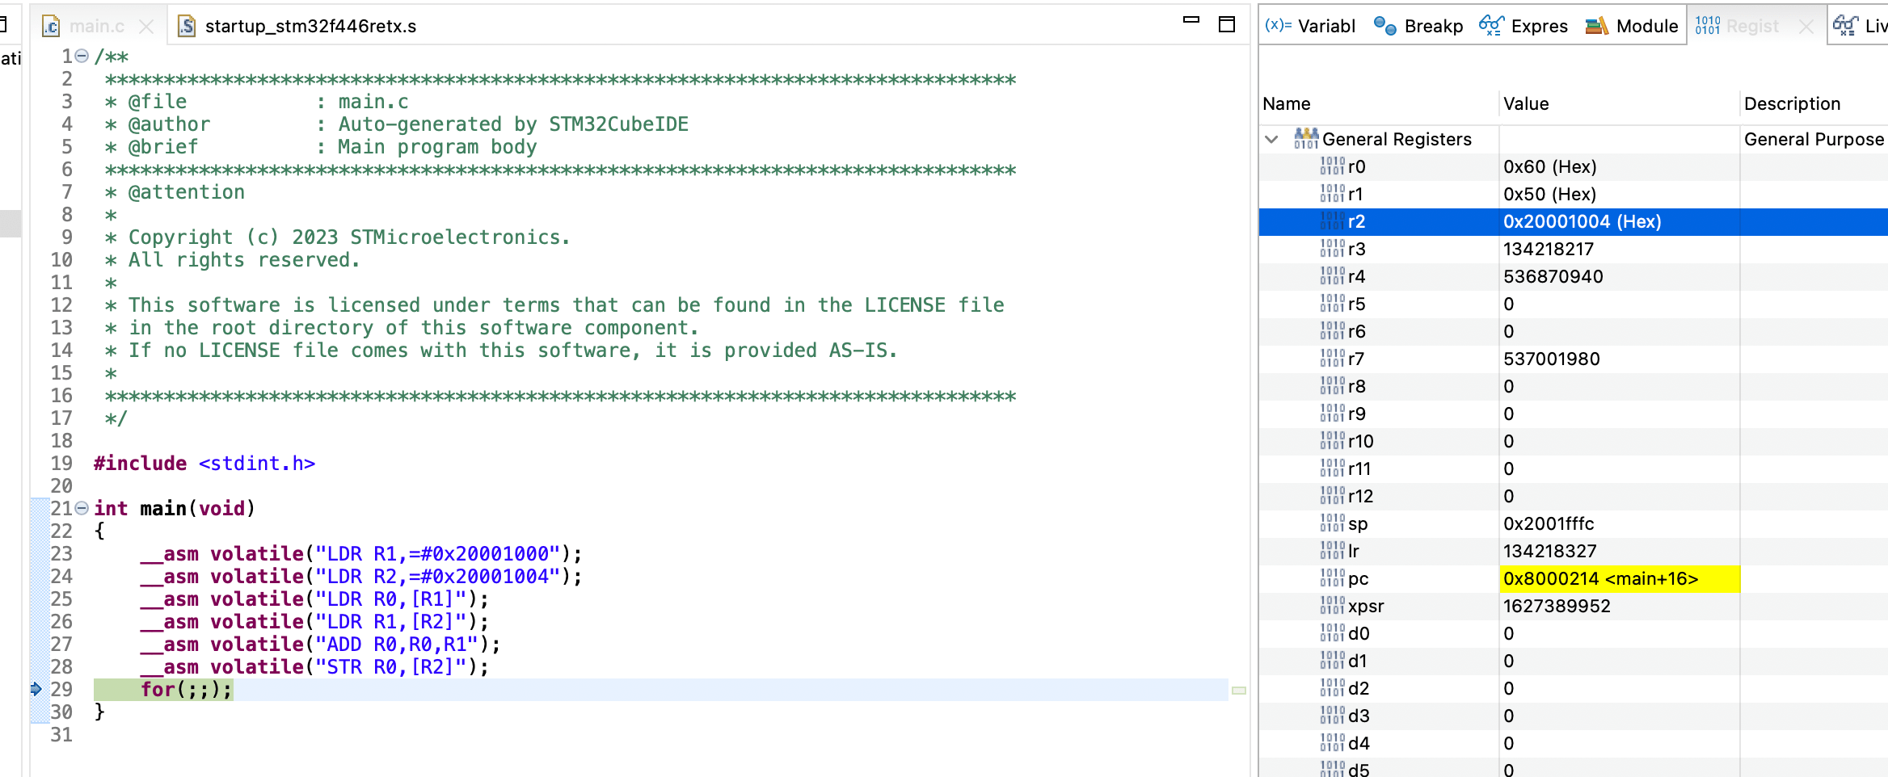Minimize the editor area
Screen dimensions: 1888x777
click(x=1191, y=20)
